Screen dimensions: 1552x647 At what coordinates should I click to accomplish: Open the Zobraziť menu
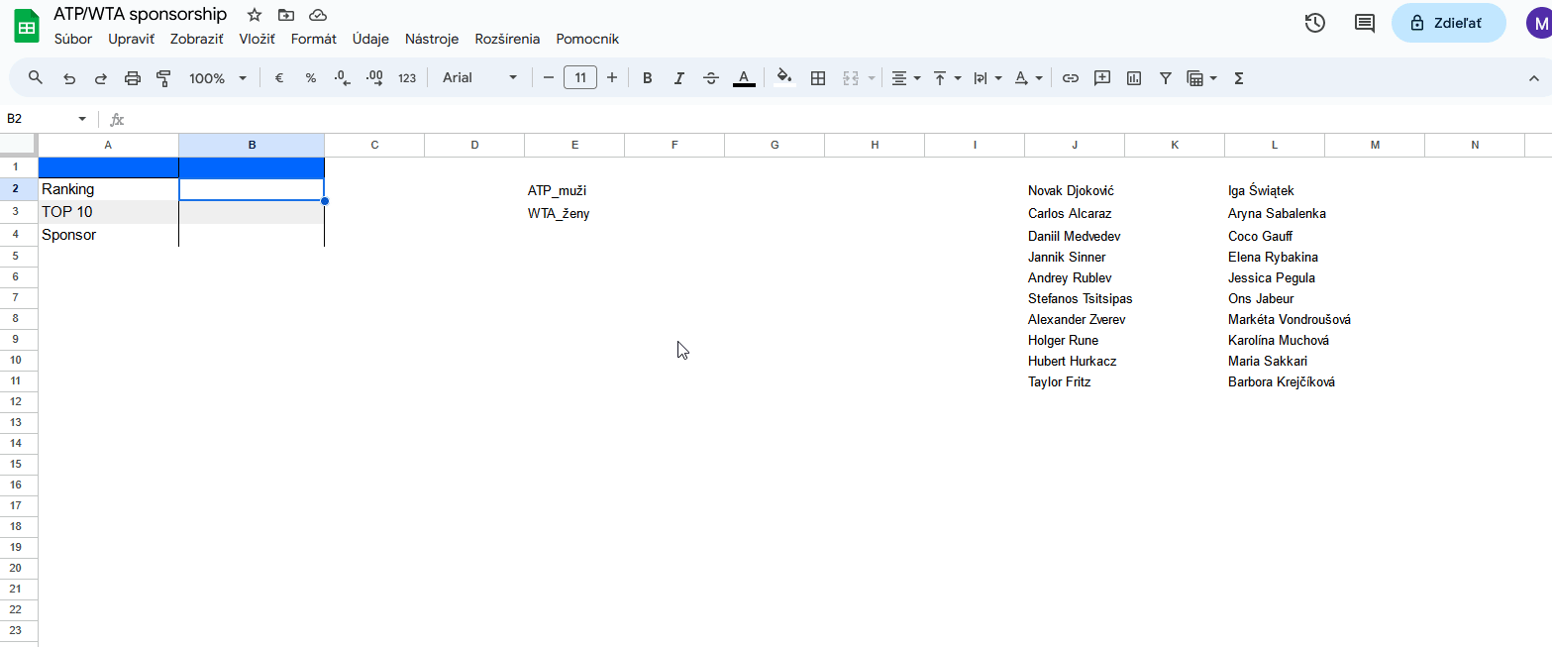click(196, 40)
